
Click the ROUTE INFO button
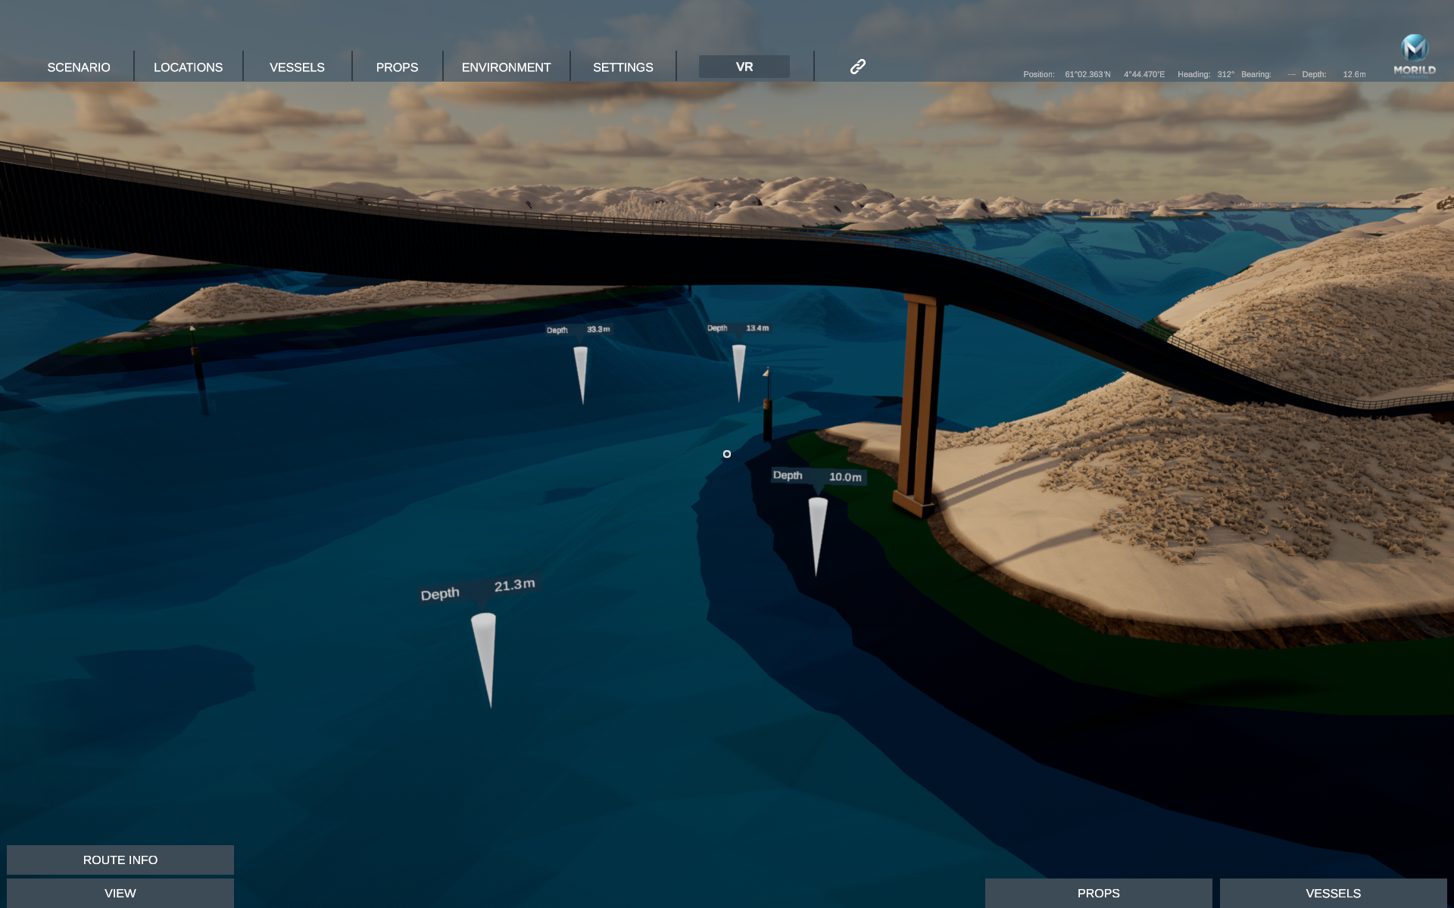pyautogui.click(x=120, y=860)
